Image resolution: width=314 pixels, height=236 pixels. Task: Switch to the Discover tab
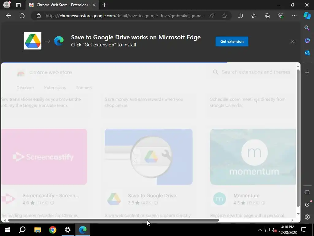click(x=25, y=88)
